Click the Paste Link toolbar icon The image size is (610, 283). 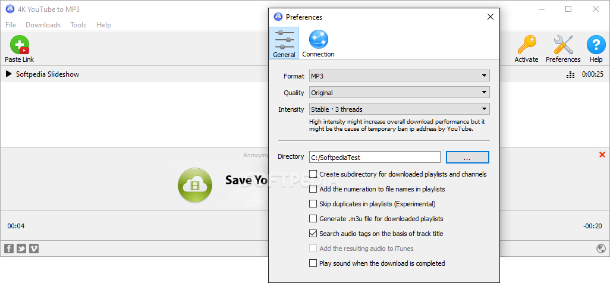point(20,45)
